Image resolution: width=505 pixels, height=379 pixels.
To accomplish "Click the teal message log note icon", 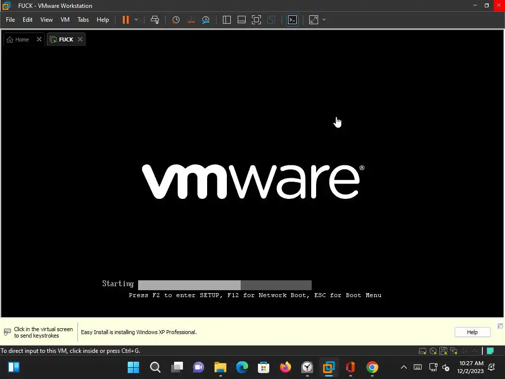I will coord(490,351).
